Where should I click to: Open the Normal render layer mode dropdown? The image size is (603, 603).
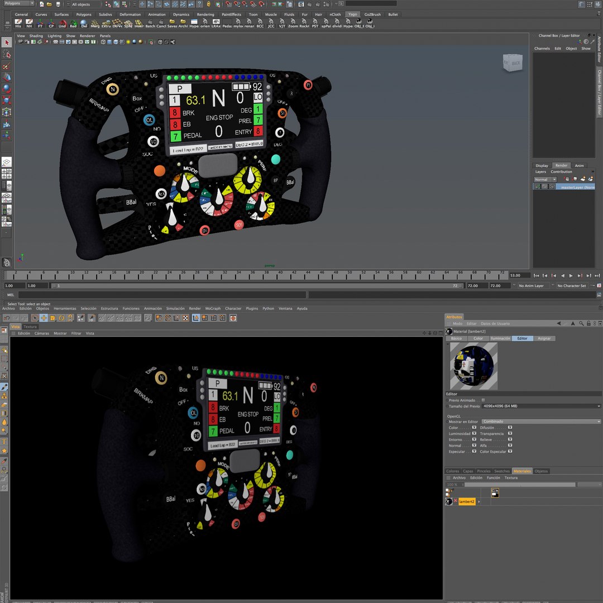[x=545, y=179]
